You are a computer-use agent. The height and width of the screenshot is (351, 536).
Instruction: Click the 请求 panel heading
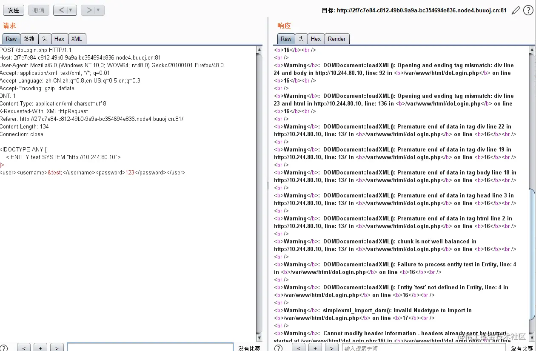click(9, 26)
